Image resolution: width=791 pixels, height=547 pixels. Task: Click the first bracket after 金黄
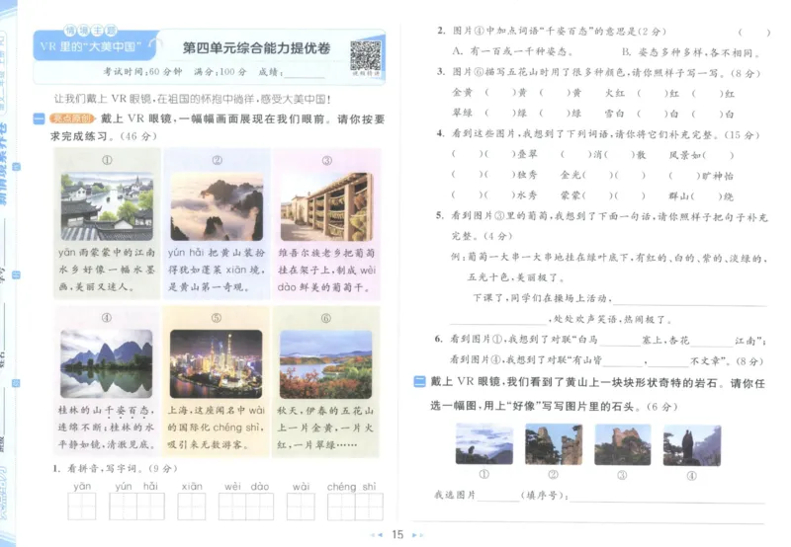point(501,93)
